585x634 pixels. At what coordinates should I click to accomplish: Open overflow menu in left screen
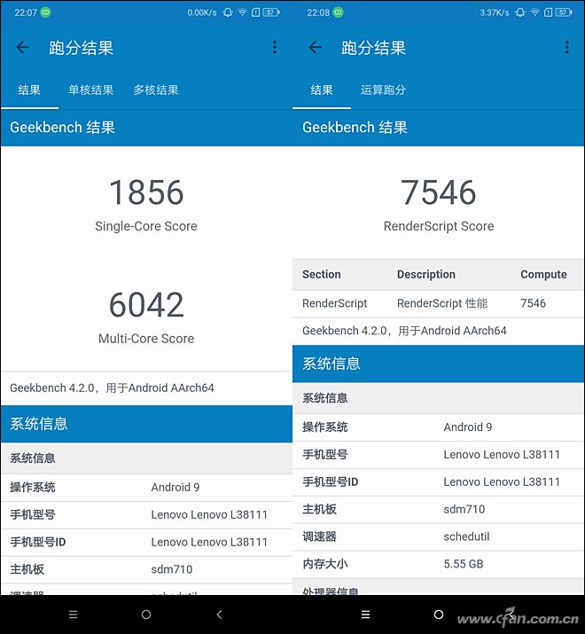pyautogui.click(x=275, y=47)
